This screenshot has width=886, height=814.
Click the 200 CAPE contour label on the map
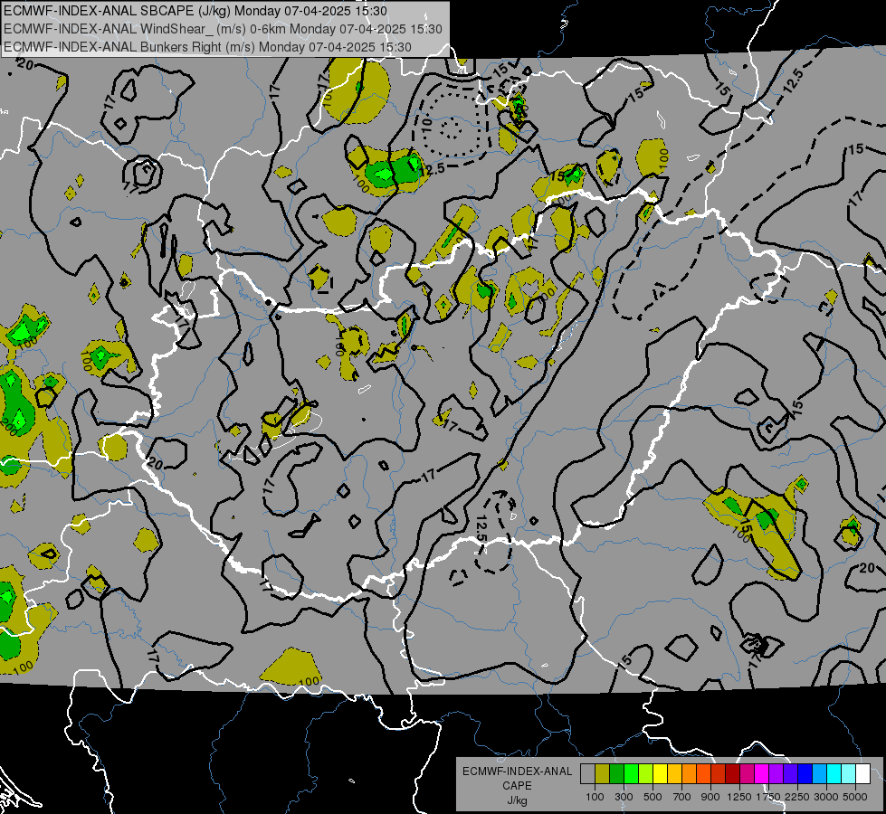pyautogui.click(x=8, y=427)
